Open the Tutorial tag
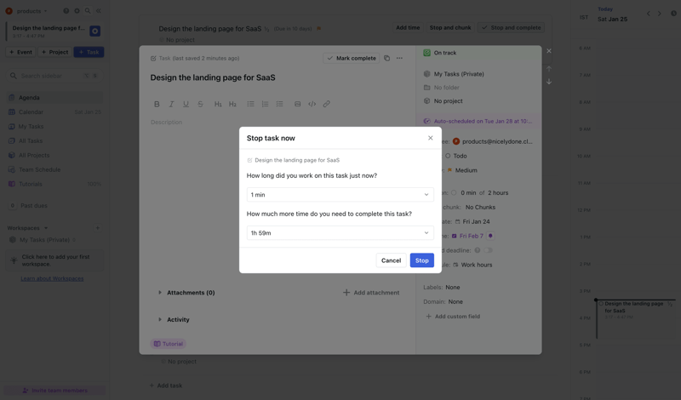 pos(168,344)
